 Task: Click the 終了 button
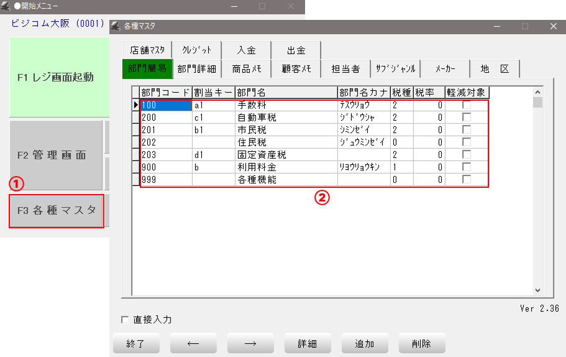(136, 343)
